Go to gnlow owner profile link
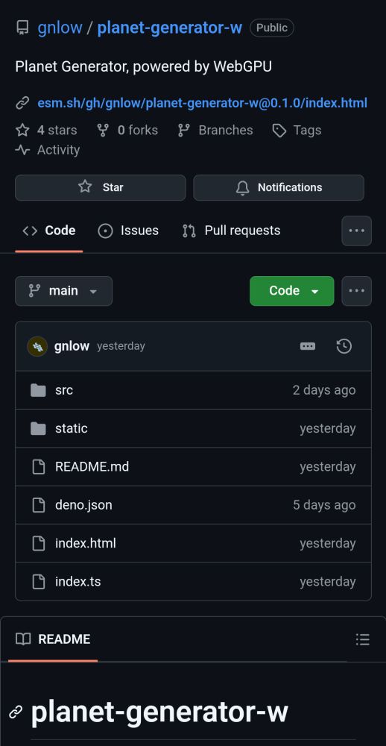The image size is (386, 746). pos(60,28)
